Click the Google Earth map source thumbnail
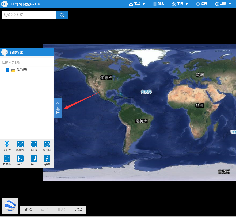This screenshot has height=217, width=236. [x=10, y=206]
